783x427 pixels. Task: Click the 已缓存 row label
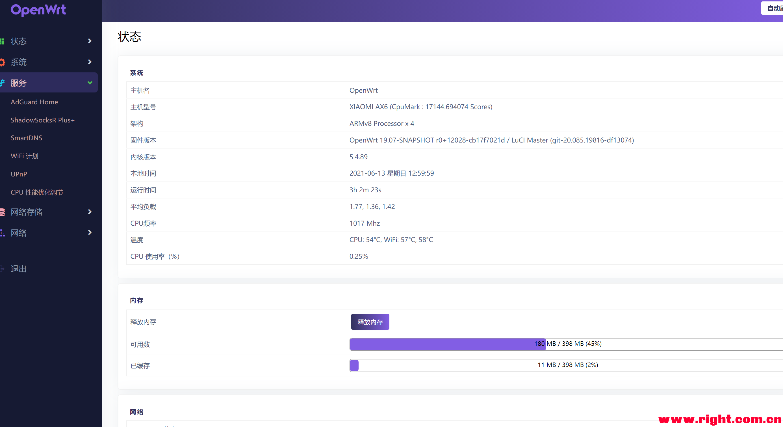140,366
